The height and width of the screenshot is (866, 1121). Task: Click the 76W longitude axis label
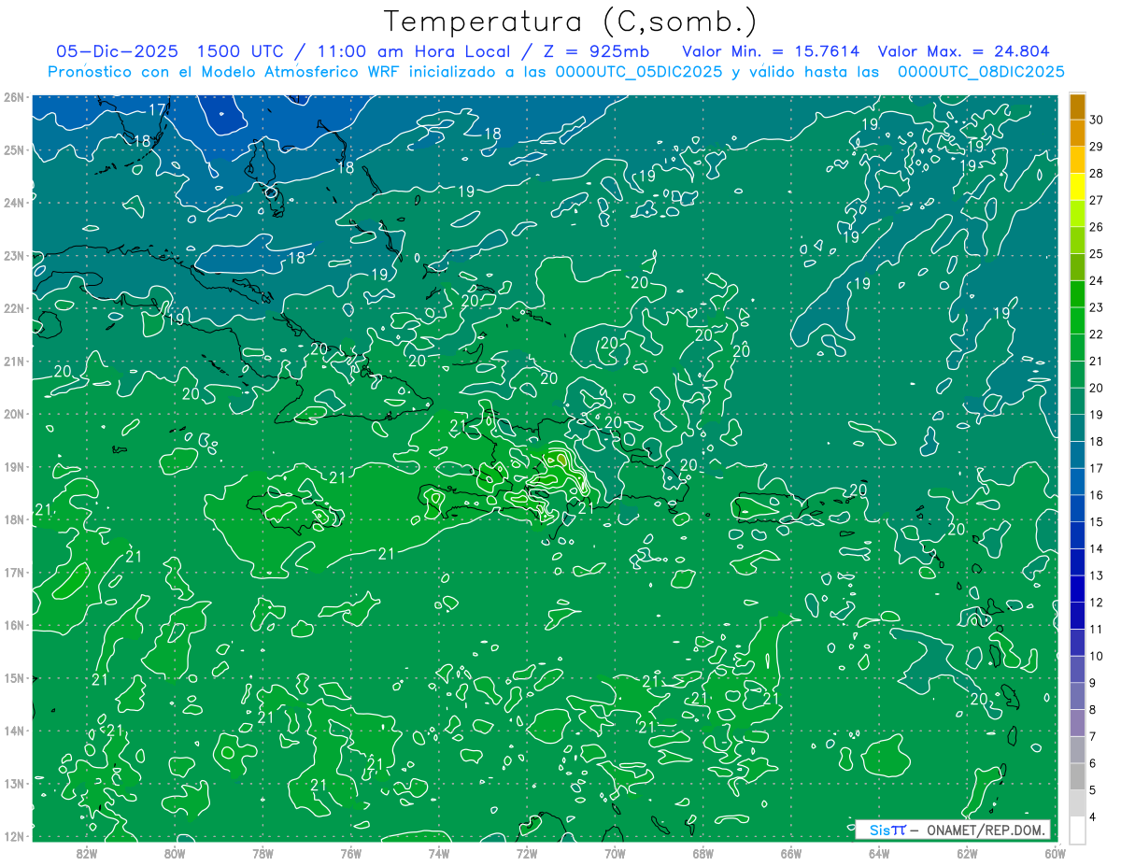[x=350, y=854]
